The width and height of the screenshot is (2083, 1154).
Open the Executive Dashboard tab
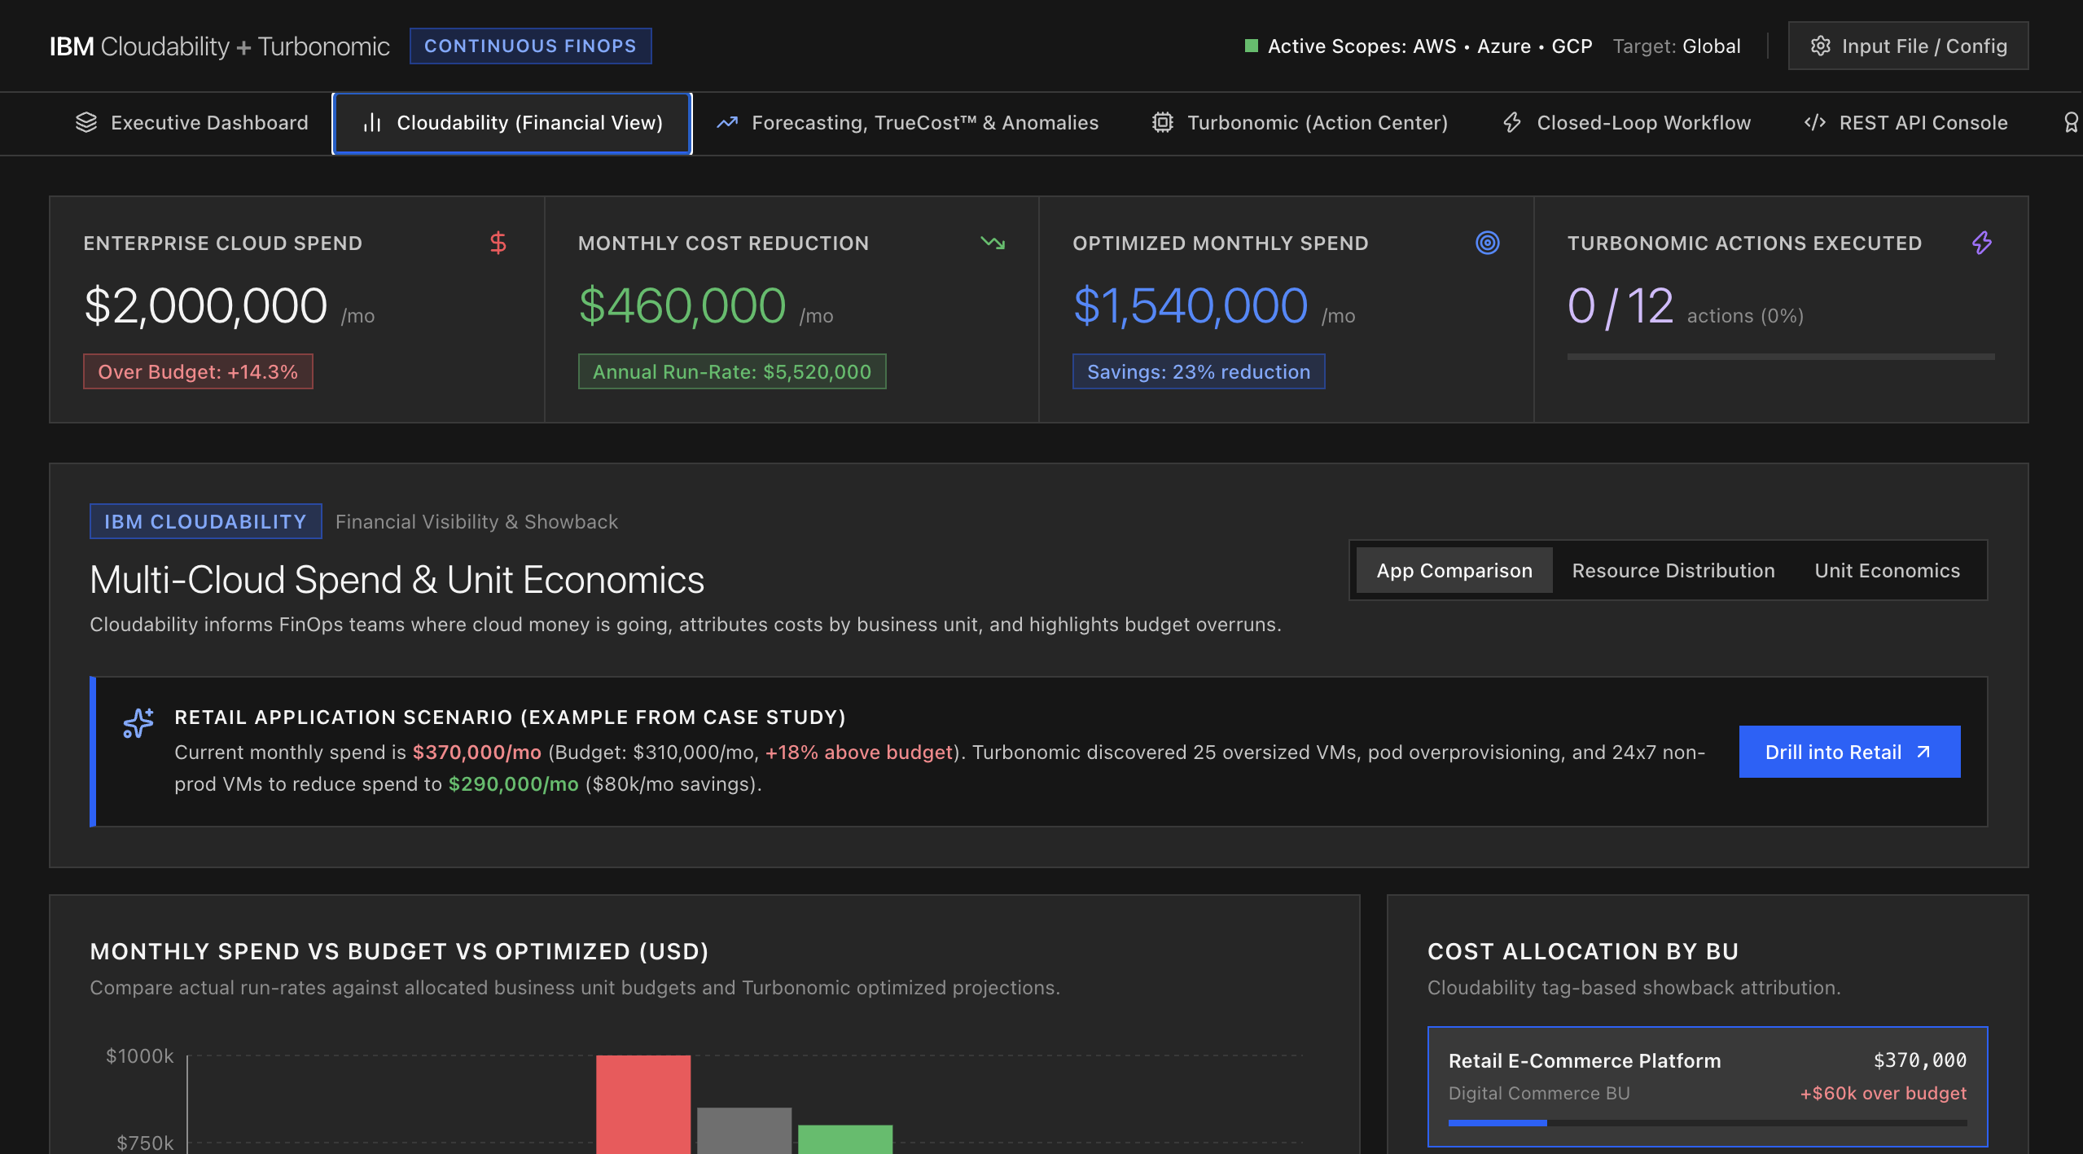point(191,123)
